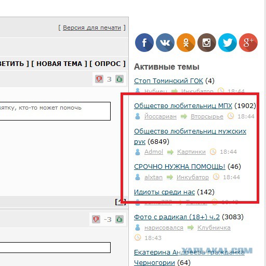266x266 pixels.
Task: Open topic СРОЧНО НУЖНА ПОМОЩЬ!
Action: coord(180,167)
